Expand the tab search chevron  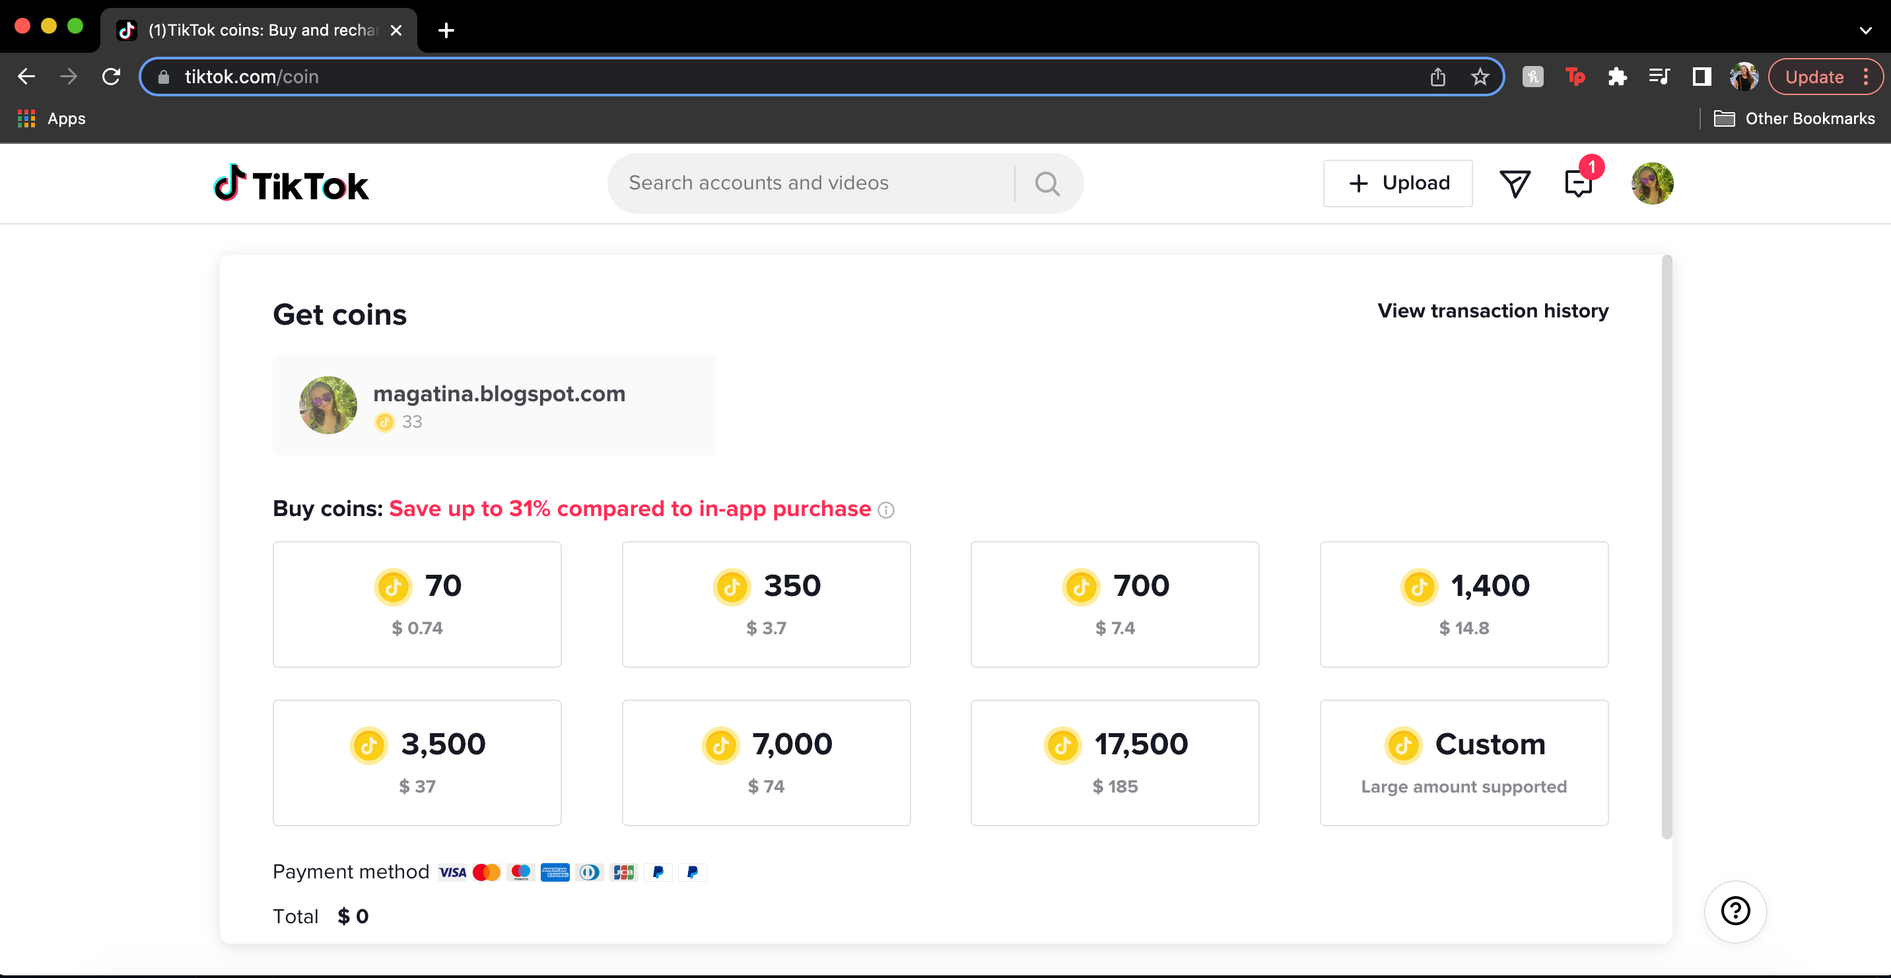(1865, 30)
